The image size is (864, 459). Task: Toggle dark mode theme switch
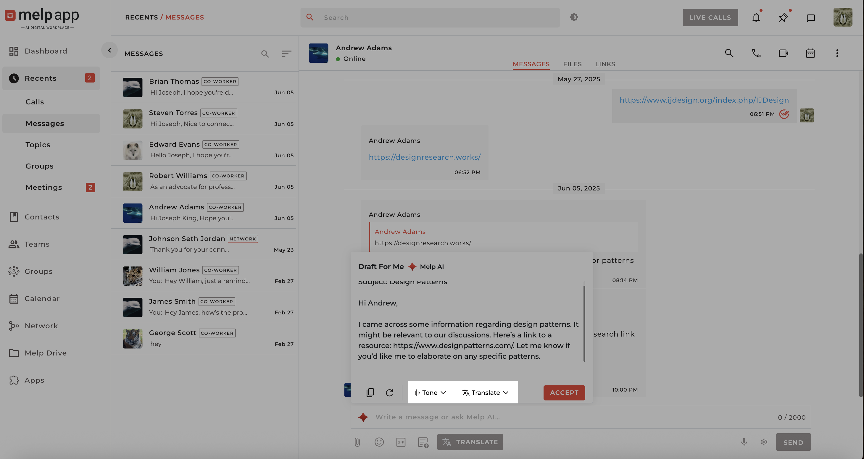click(574, 17)
